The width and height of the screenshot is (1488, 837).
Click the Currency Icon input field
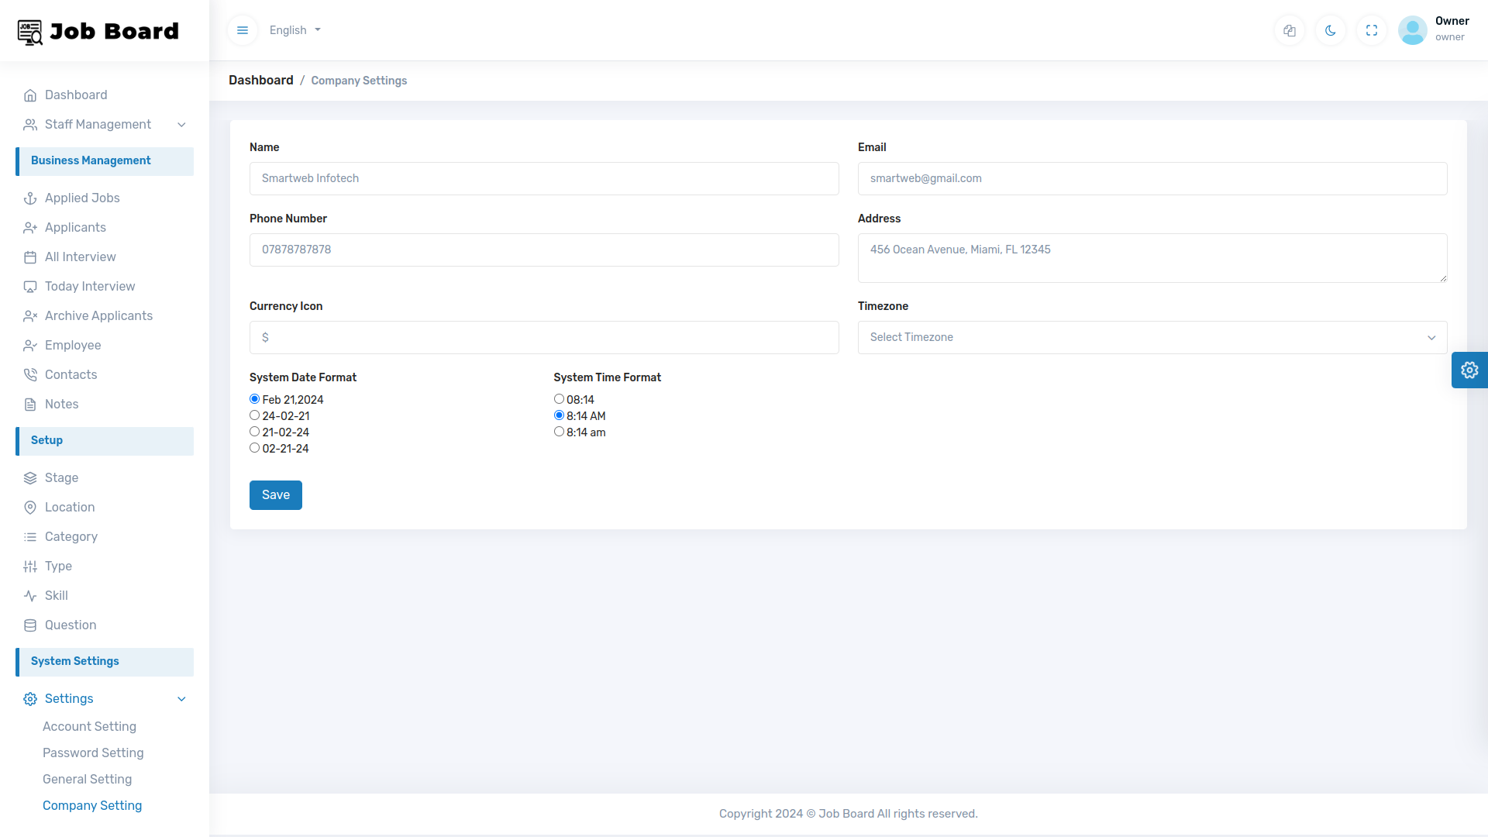[x=543, y=338]
